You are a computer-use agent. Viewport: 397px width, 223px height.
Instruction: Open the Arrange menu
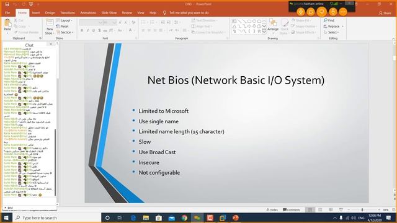[273, 25]
